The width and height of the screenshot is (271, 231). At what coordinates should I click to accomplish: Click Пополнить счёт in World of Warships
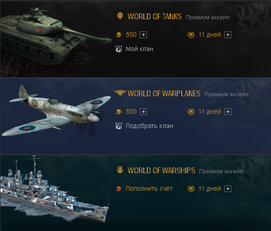pyautogui.click(x=149, y=188)
